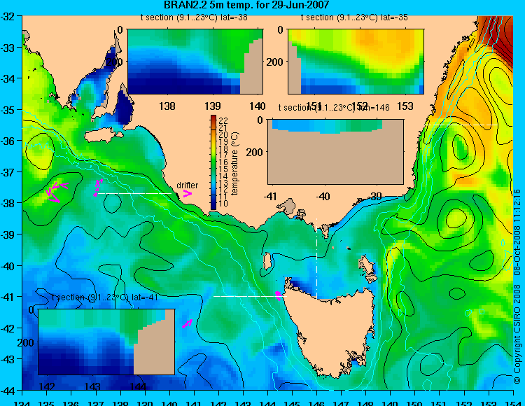Click Flinders Island northeast of Tasmania
Image resolution: width=525 pixels, height=406 pixels.
click(367, 265)
